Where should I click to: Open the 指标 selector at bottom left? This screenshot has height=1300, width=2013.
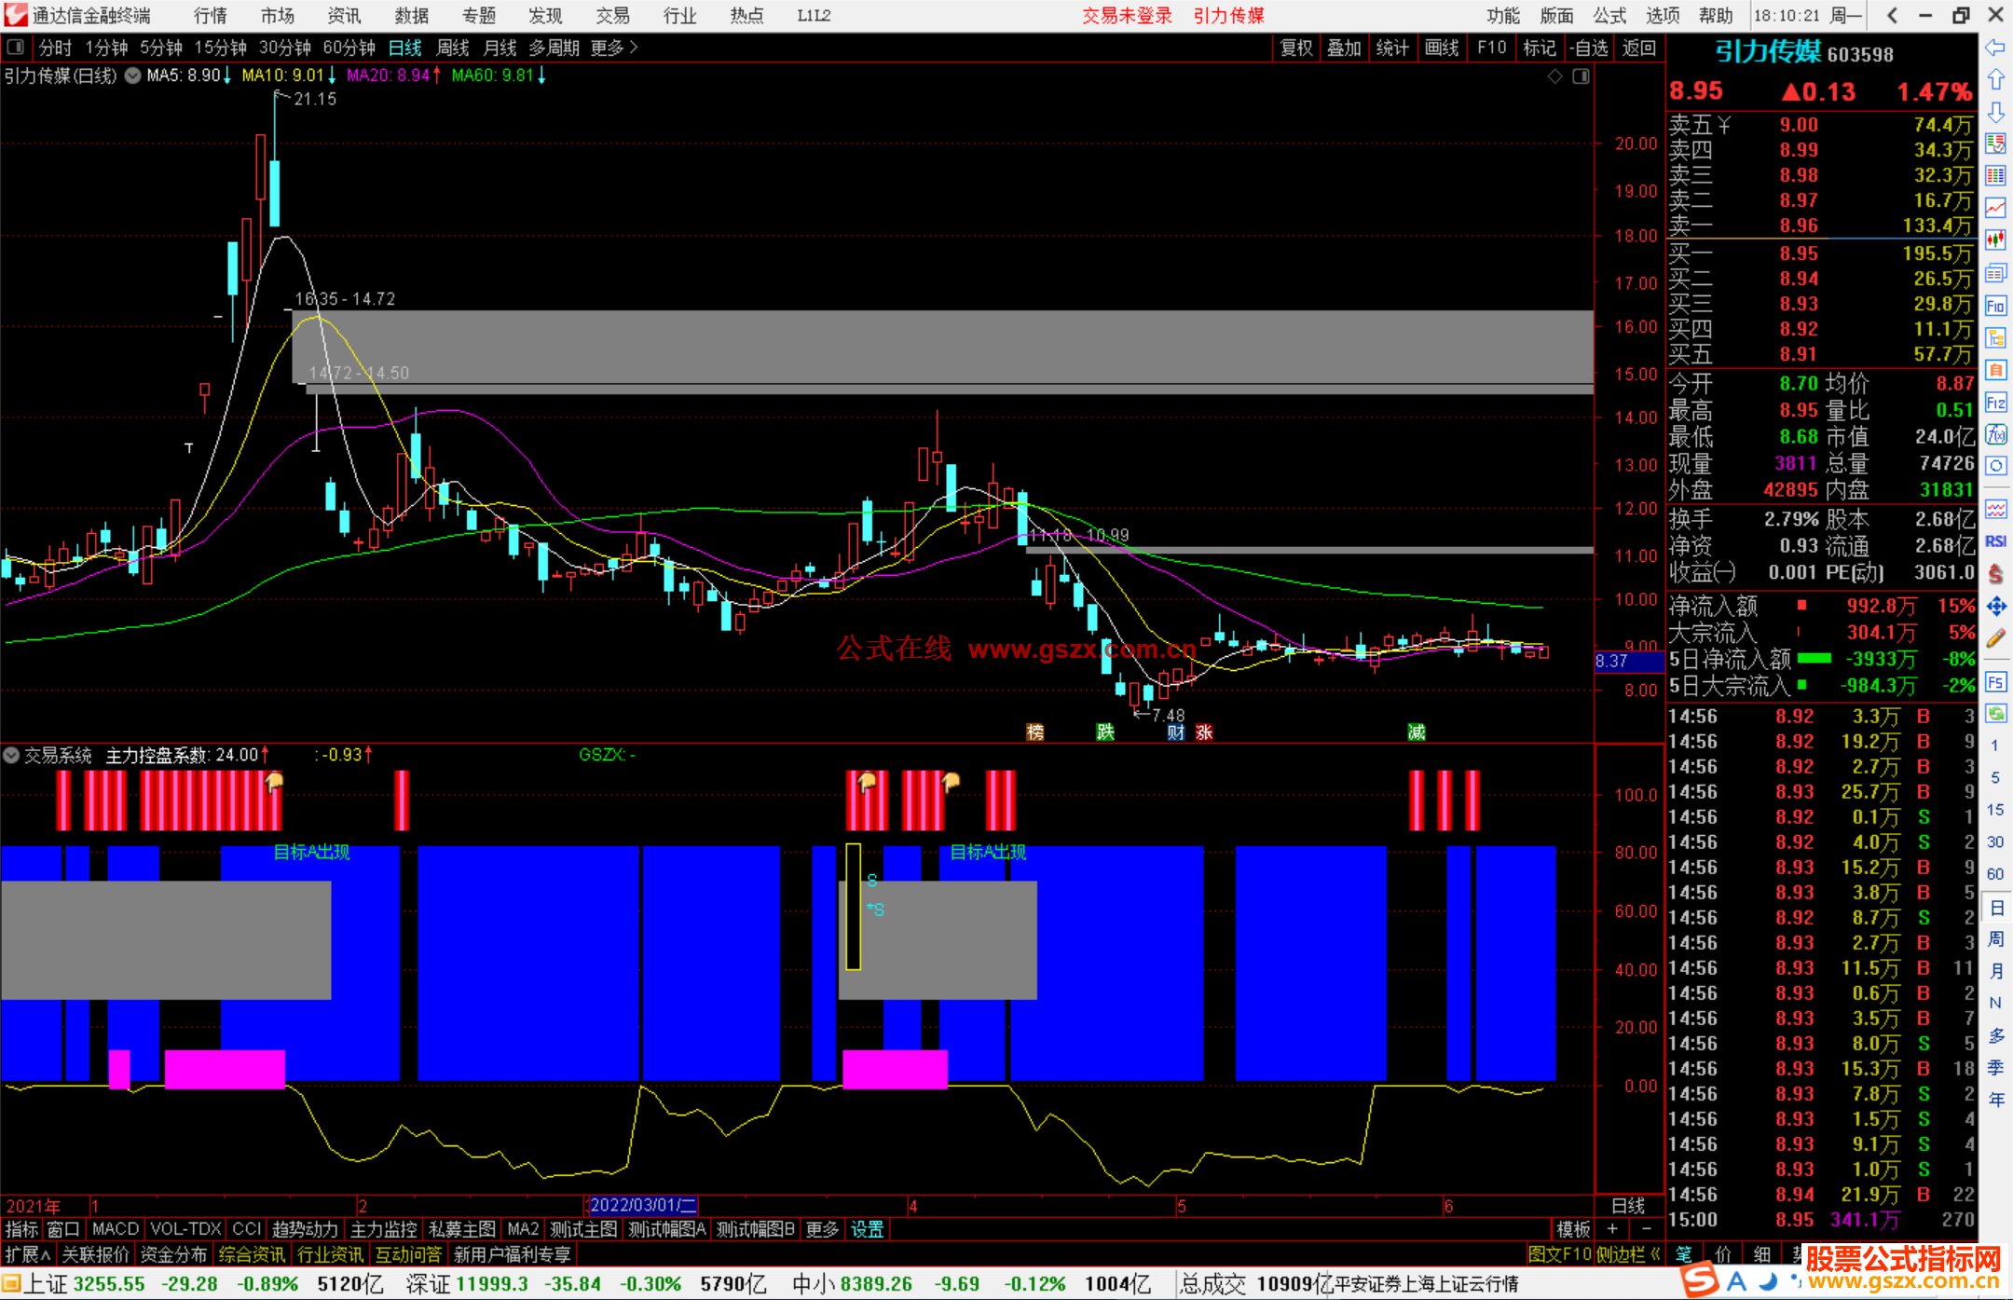tap(21, 1229)
